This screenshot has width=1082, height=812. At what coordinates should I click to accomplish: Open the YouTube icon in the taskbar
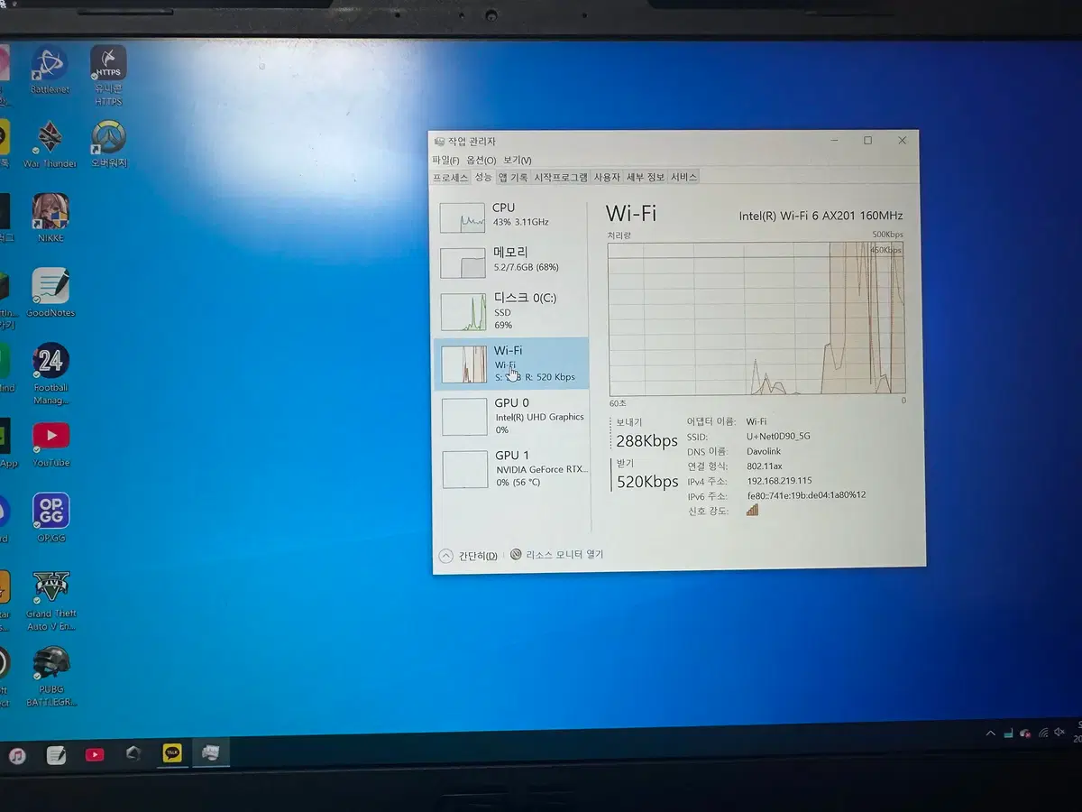point(95,754)
